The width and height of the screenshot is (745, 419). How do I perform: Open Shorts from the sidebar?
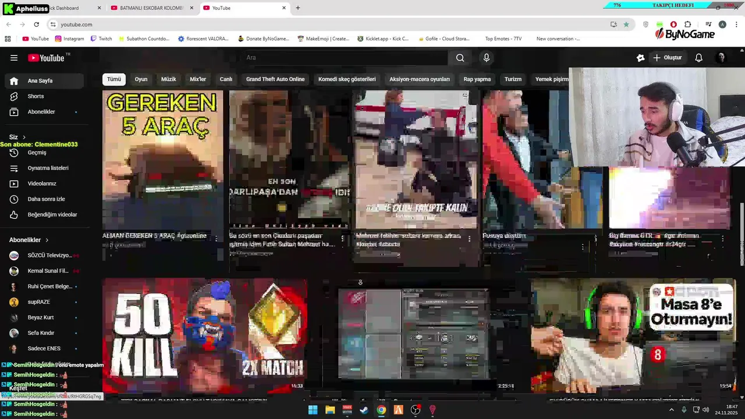45,96
